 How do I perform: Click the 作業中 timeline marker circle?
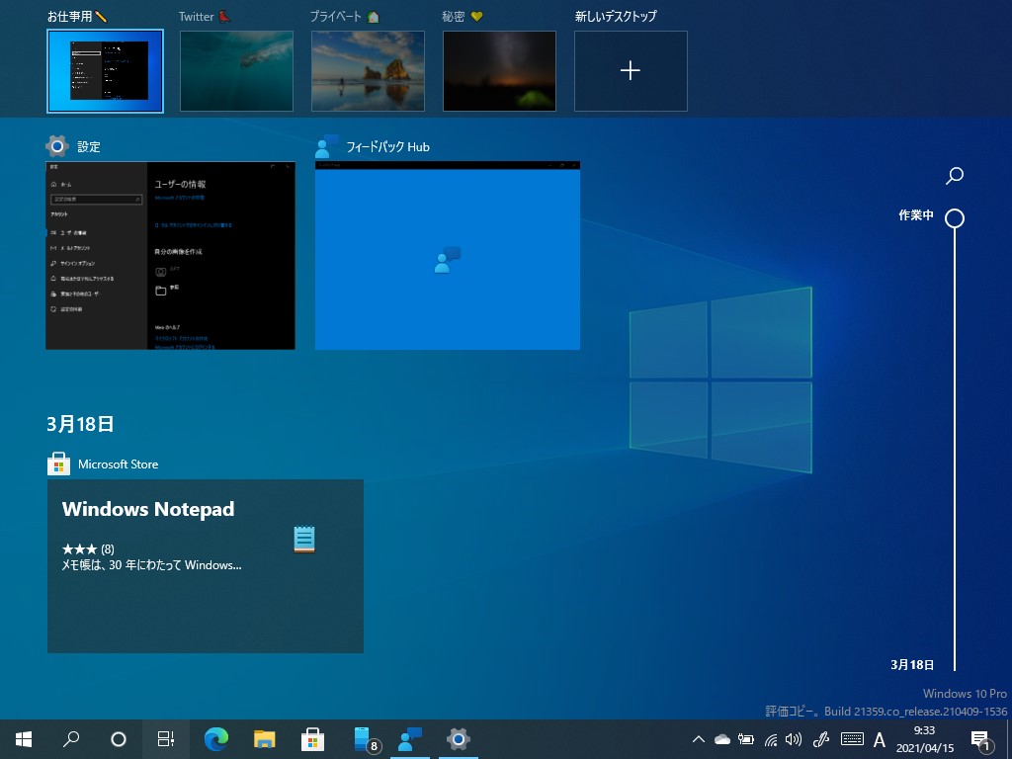(x=955, y=218)
